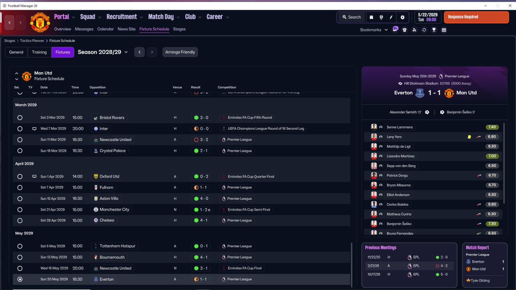Click Man Utd crest in match score header
516x290 pixels.
tap(449, 93)
